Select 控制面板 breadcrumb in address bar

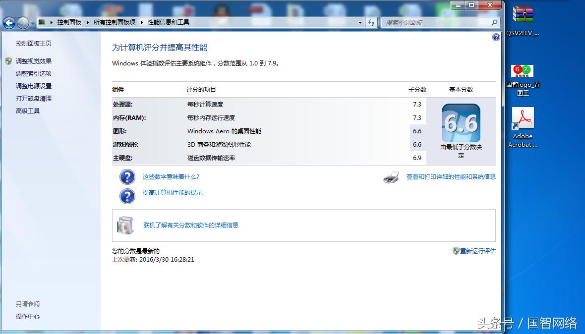[69, 22]
